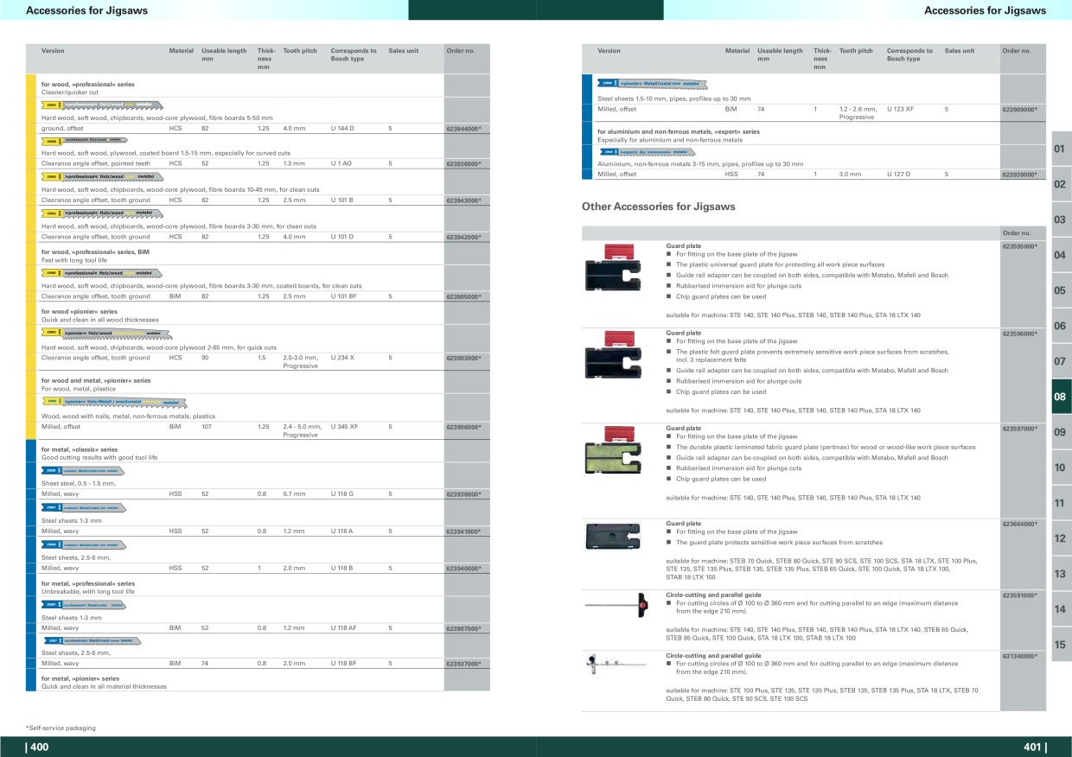
Task: Select order number 623941000
Action: tap(463, 531)
